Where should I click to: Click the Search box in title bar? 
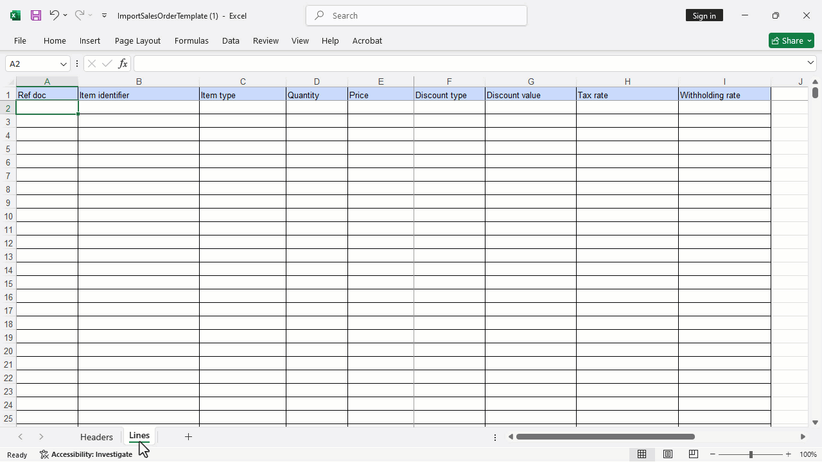coord(417,15)
